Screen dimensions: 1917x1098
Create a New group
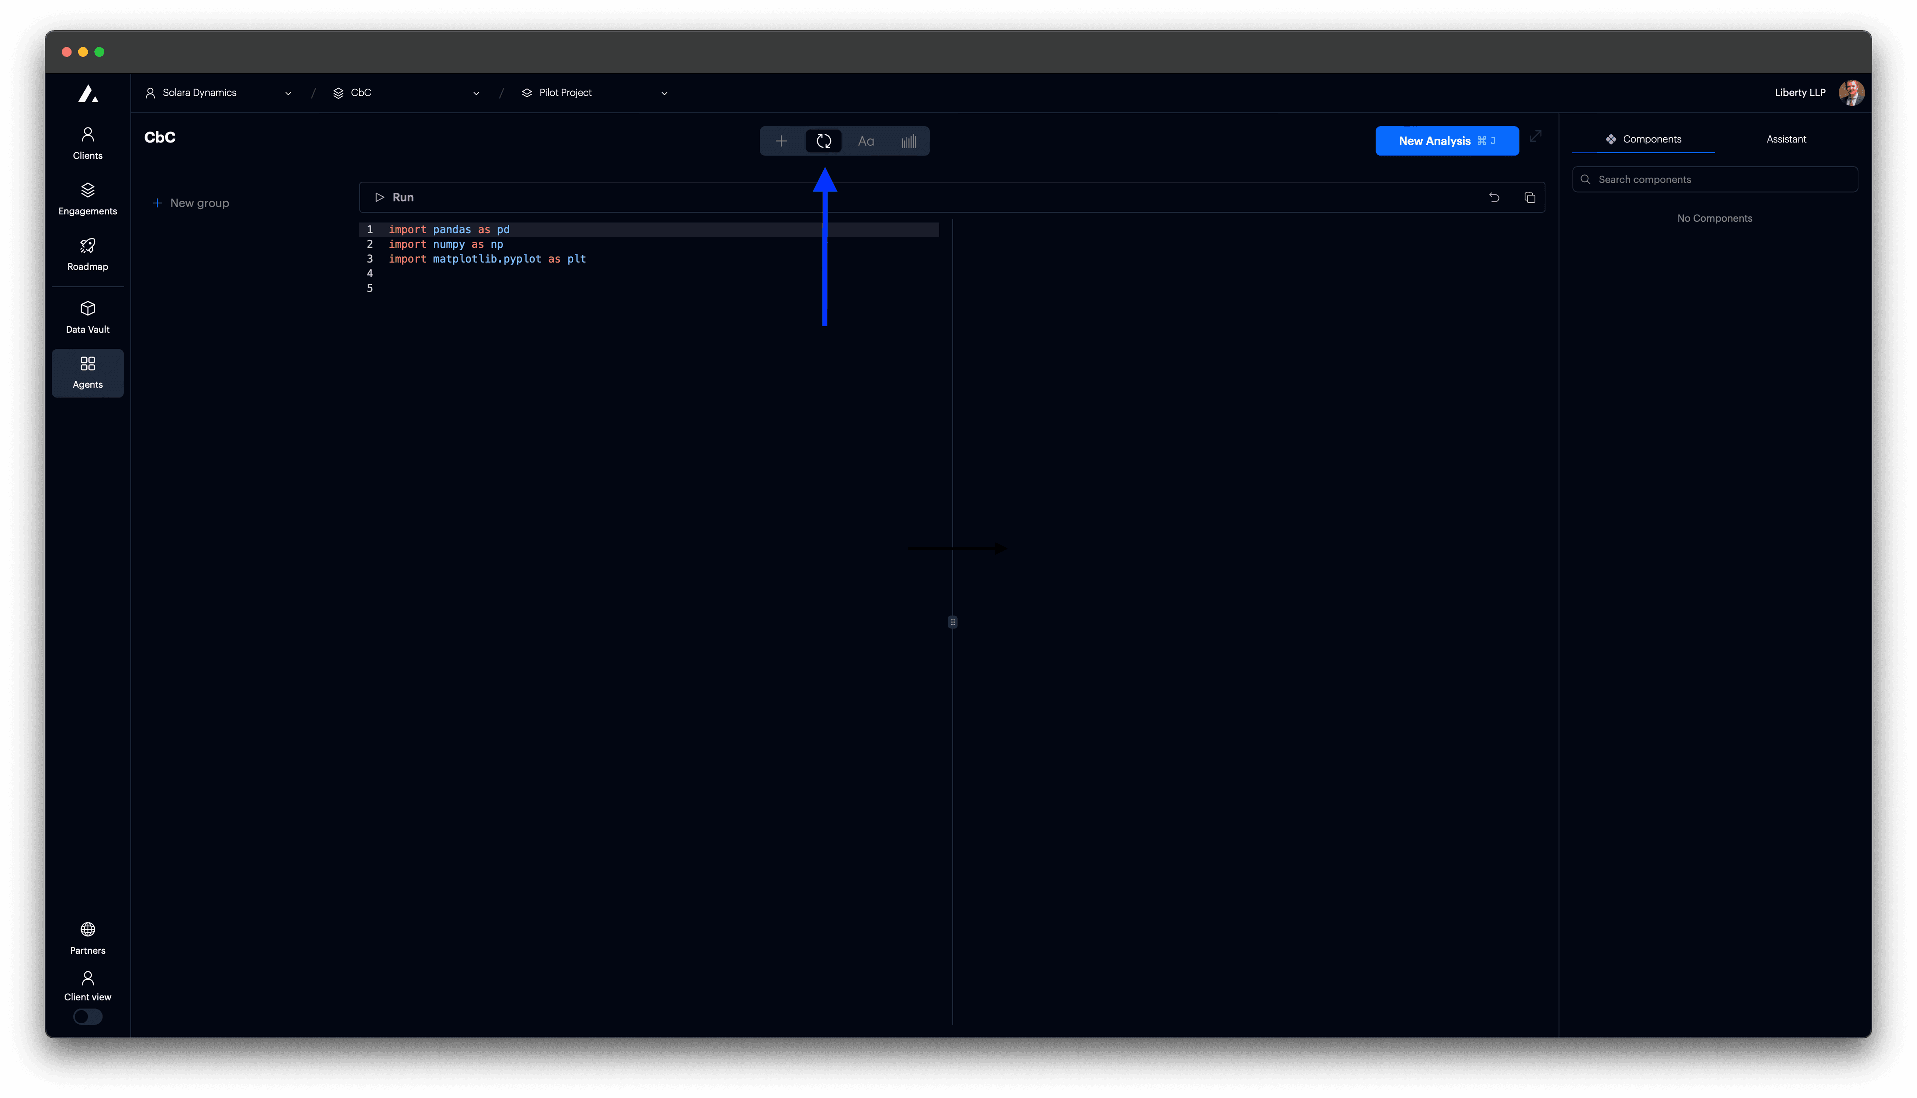pos(191,203)
